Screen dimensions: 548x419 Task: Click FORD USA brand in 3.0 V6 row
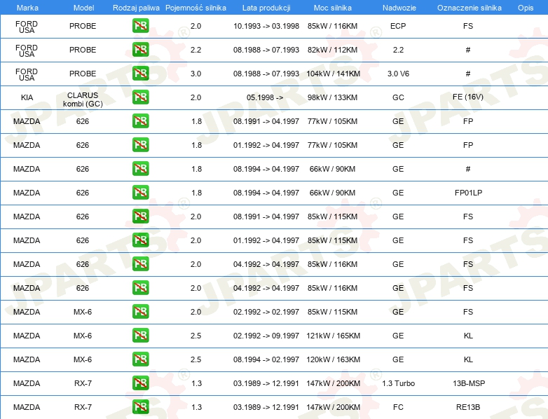coord(27,74)
